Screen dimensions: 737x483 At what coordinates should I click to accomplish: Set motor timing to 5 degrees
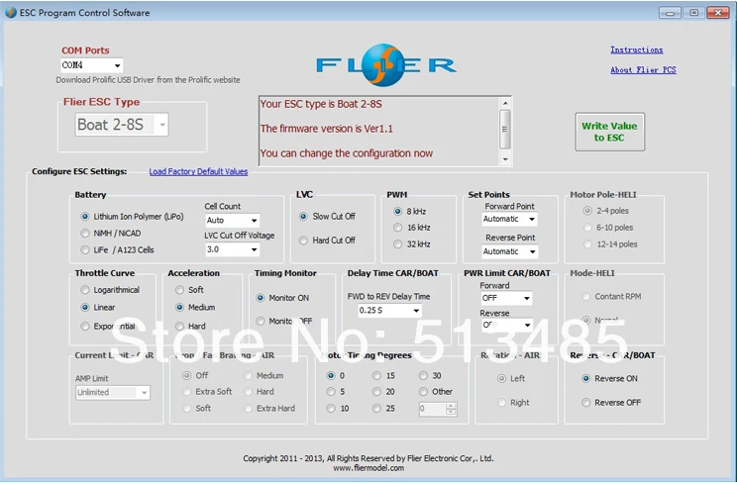pos(336,391)
